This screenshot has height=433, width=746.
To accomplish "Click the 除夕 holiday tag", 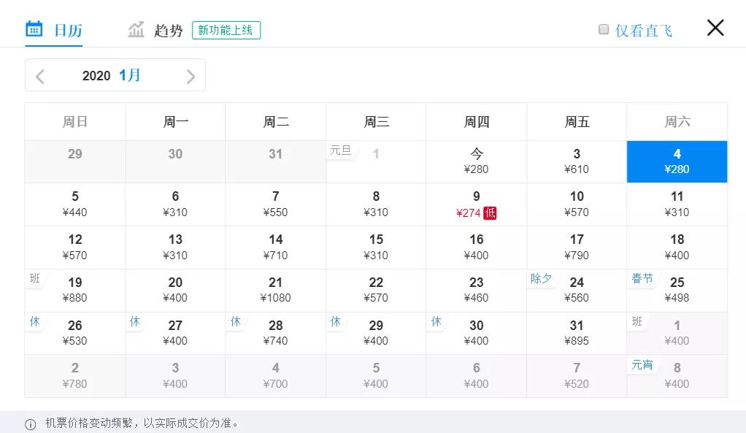I will tap(542, 278).
